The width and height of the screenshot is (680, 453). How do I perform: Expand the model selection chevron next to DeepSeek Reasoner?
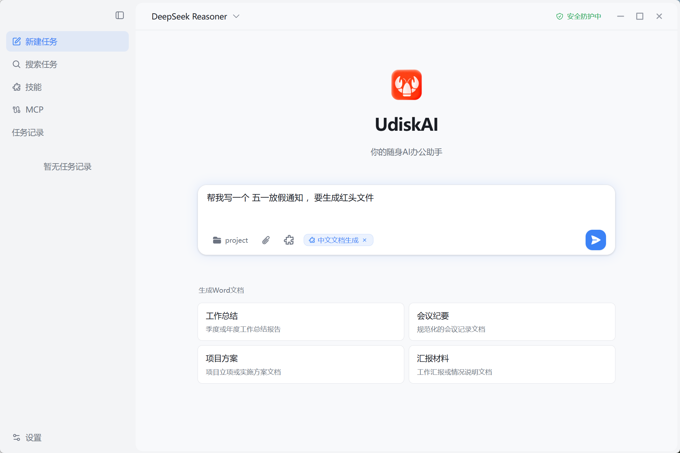click(x=237, y=16)
